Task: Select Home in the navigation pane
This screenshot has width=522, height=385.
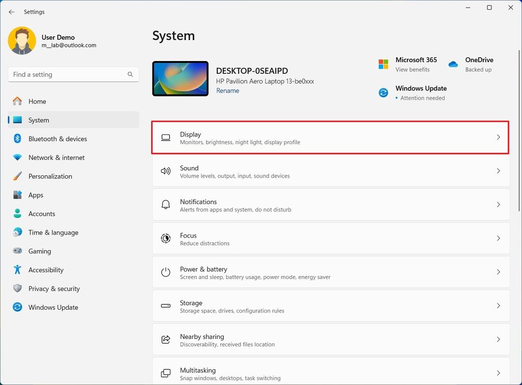Action: tap(37, 101)
